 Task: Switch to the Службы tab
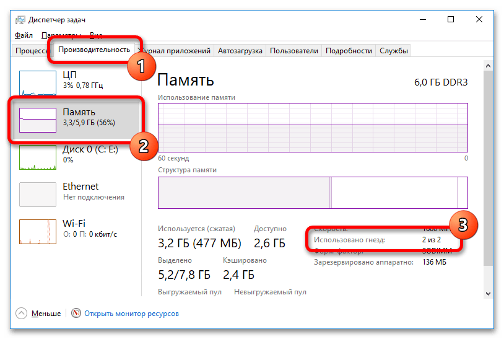[393, 51]
